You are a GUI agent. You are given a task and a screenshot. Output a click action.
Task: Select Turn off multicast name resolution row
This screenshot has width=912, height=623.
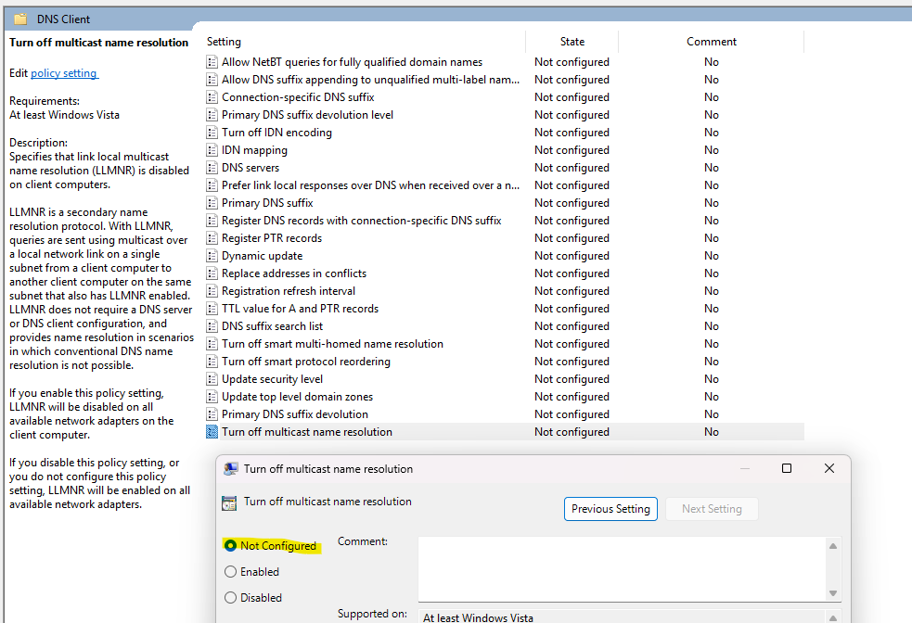[x=505, y=432]
